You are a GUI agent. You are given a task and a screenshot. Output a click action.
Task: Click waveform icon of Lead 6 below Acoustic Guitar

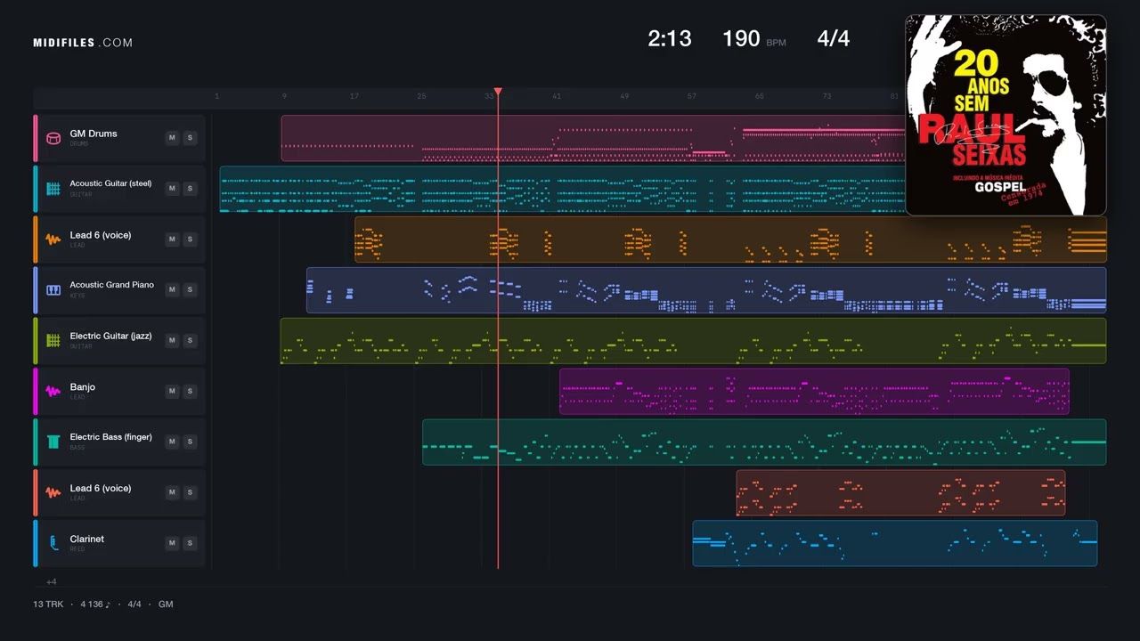[53, 239]
